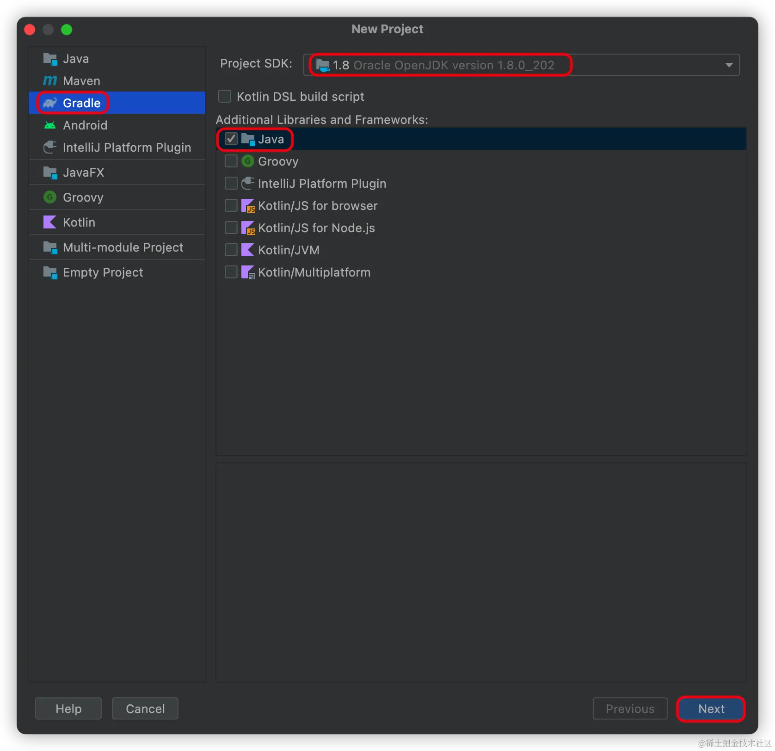775x751 pixels.
Task: Check the Groovy framework checkbox
Action: (x=231, y=161)
